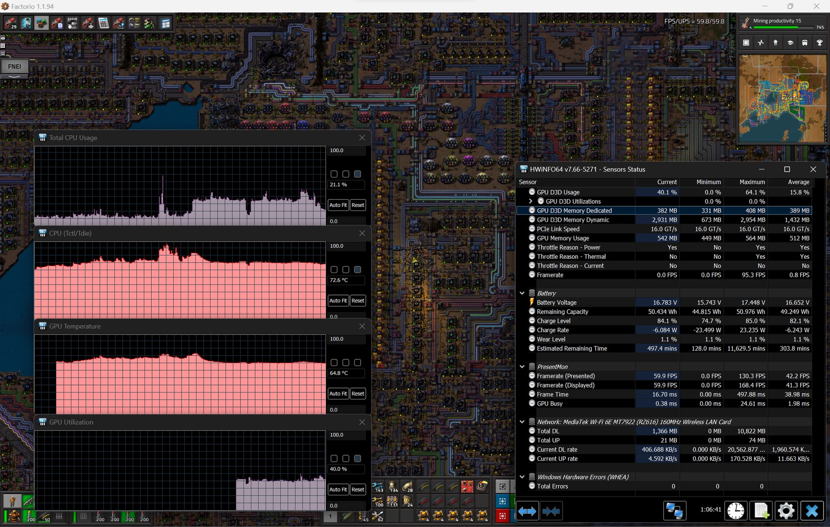Toggle first checkbox in GPU Temperature graph
The height and width of the screenshot is (527, 830).
pyautogui.click(x=334, y=362)
